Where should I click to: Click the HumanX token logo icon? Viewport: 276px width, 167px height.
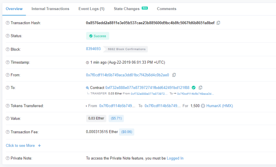tap(203, 106)
